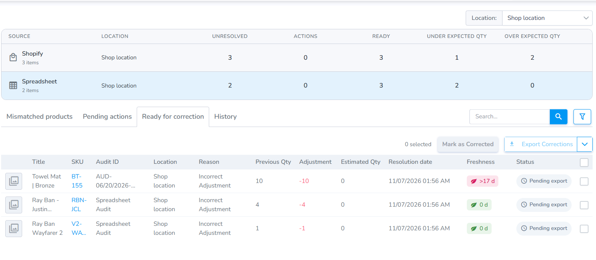
Task: Open the filter funnel button
Action: [582, 116]
